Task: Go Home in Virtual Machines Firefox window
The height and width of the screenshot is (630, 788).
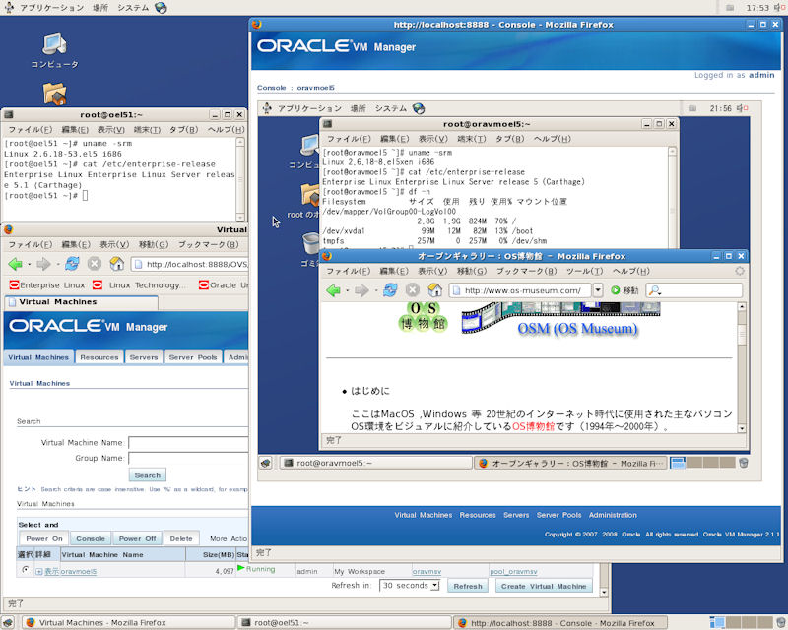Action: tap(116, 263)
